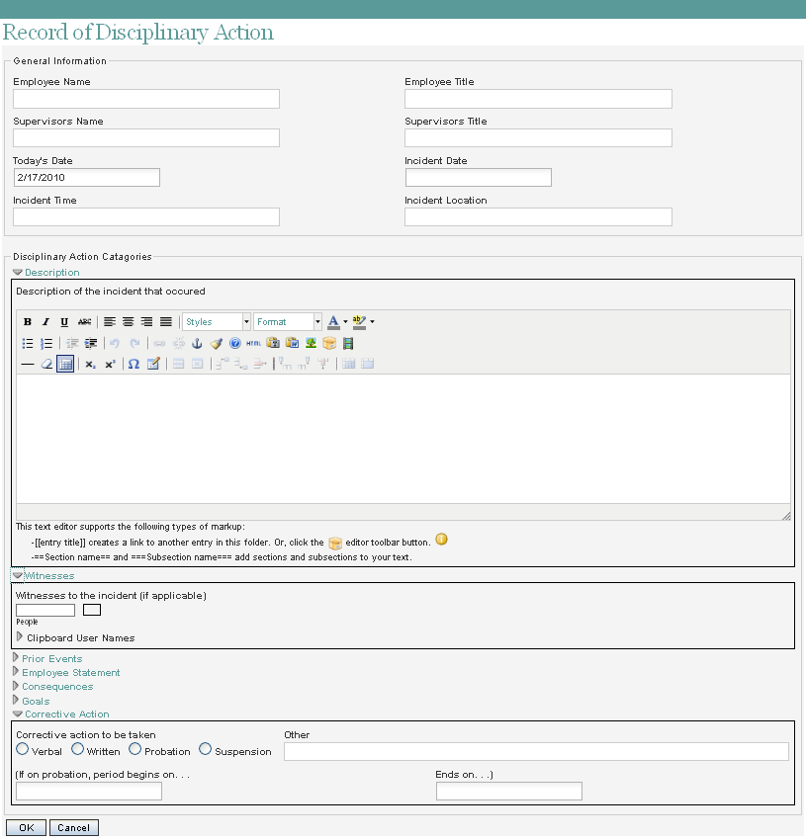Click the cleanup messy code brush icon
Image resolution: width=806 pixels, height=840 pixels.
[217, 343]
